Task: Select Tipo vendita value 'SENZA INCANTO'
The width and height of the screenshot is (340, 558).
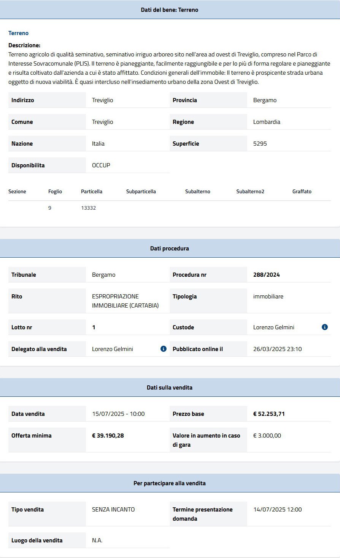Action: 113,510
